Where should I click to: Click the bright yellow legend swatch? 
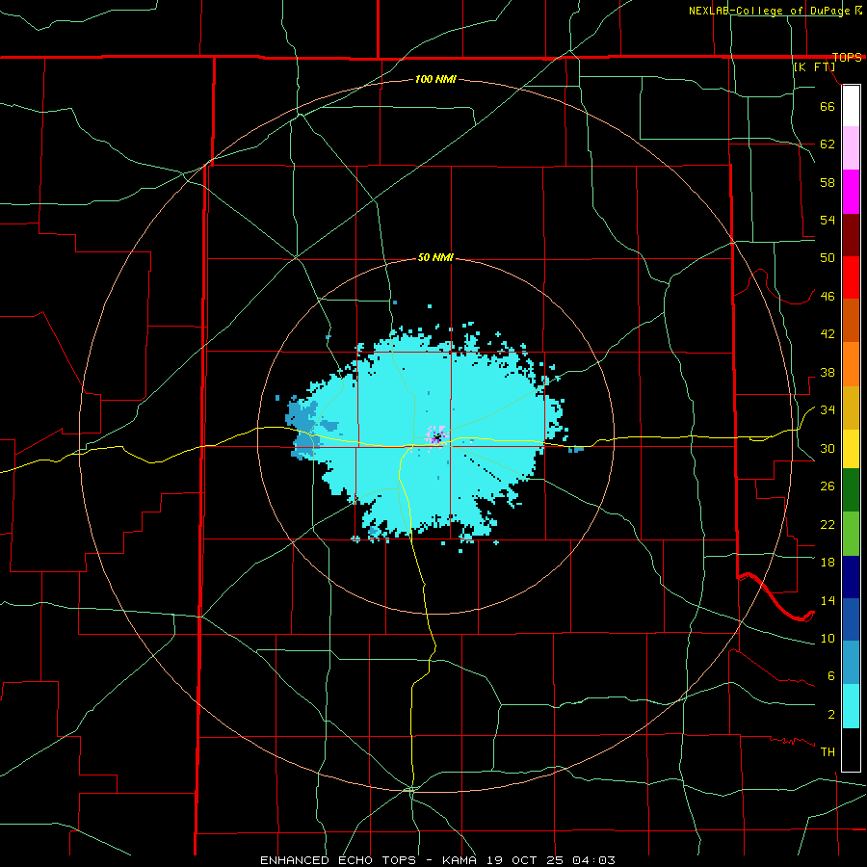[851, 449]
